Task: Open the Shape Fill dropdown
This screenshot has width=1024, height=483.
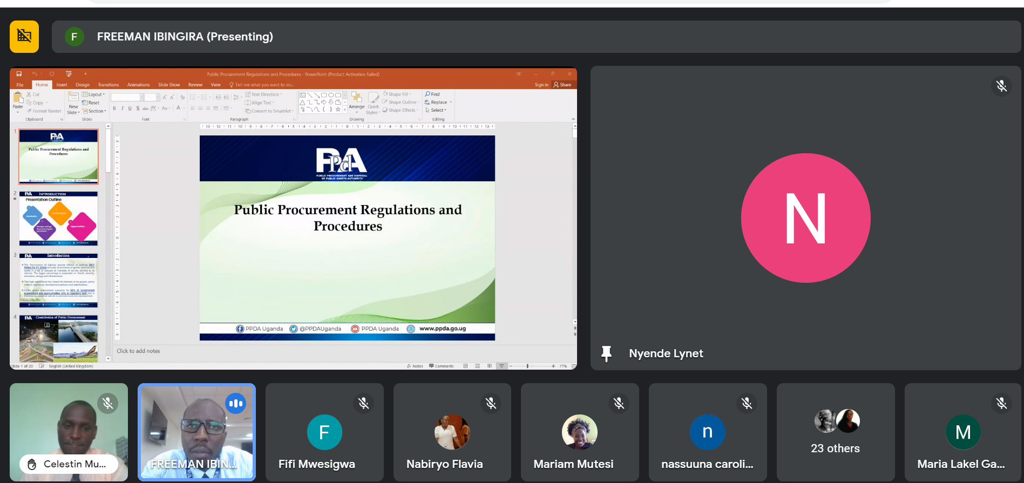Action: tap(397, 94)
